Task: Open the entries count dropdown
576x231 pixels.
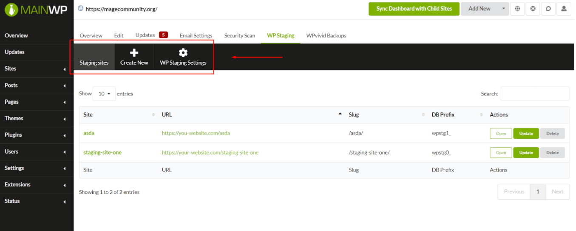Action: coord(104,94)
